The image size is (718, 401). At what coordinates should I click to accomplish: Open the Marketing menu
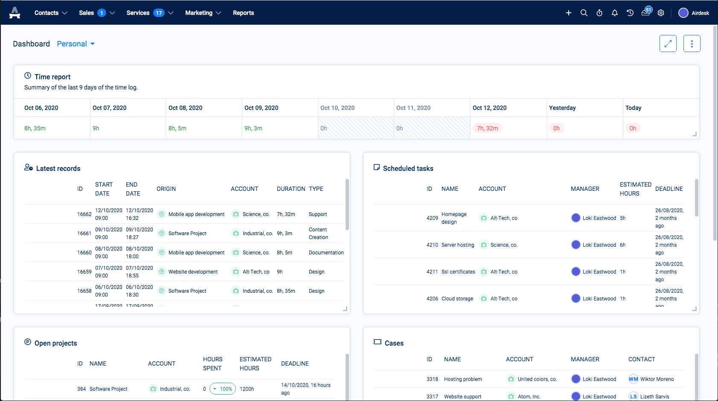[x=203, y=13]
